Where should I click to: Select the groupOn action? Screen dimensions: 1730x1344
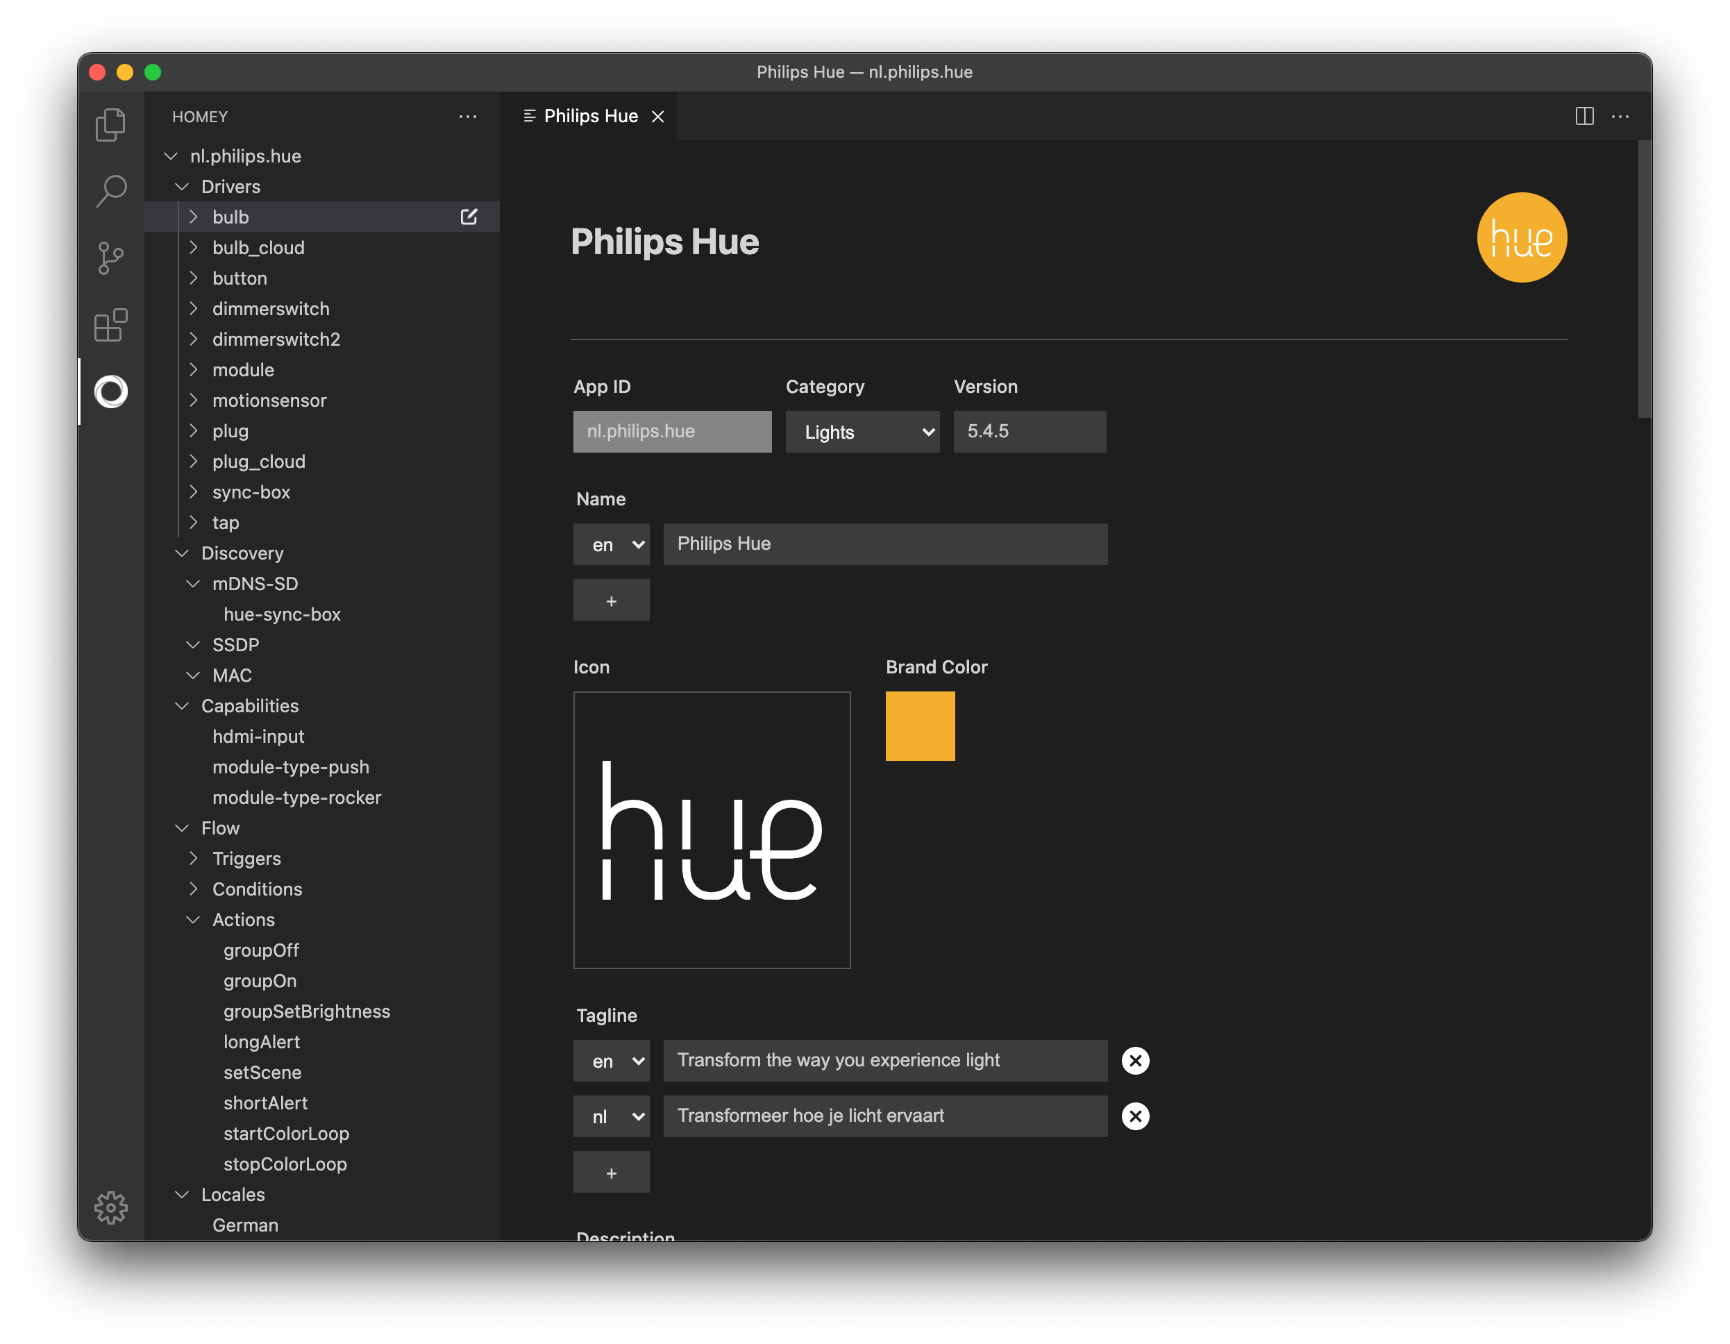[260, 981]
